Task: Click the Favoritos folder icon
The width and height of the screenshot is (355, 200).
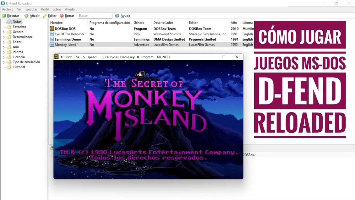Action: click(9, 27)
